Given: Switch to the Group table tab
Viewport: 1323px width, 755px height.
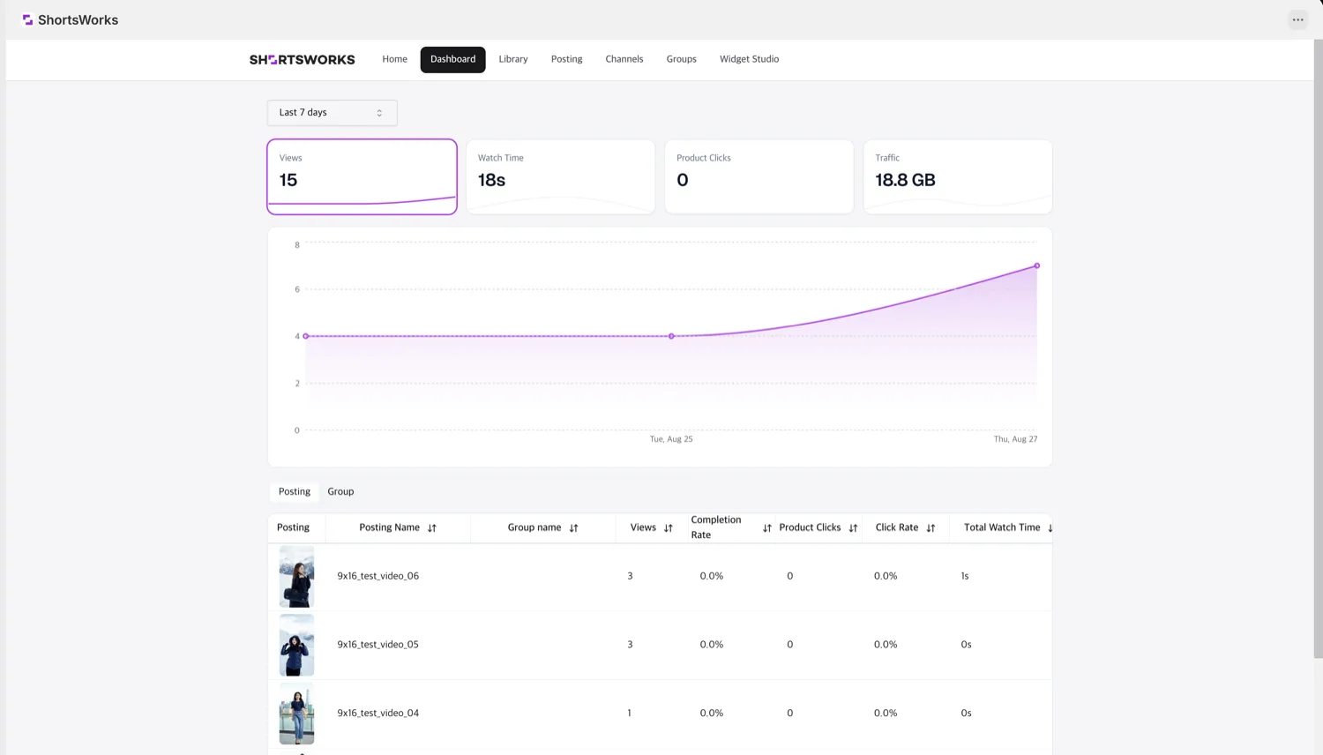Looking at the screenshot, I should tap(340, 491).
